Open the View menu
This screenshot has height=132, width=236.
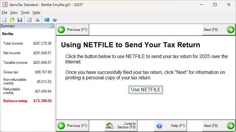coord(14,13)
